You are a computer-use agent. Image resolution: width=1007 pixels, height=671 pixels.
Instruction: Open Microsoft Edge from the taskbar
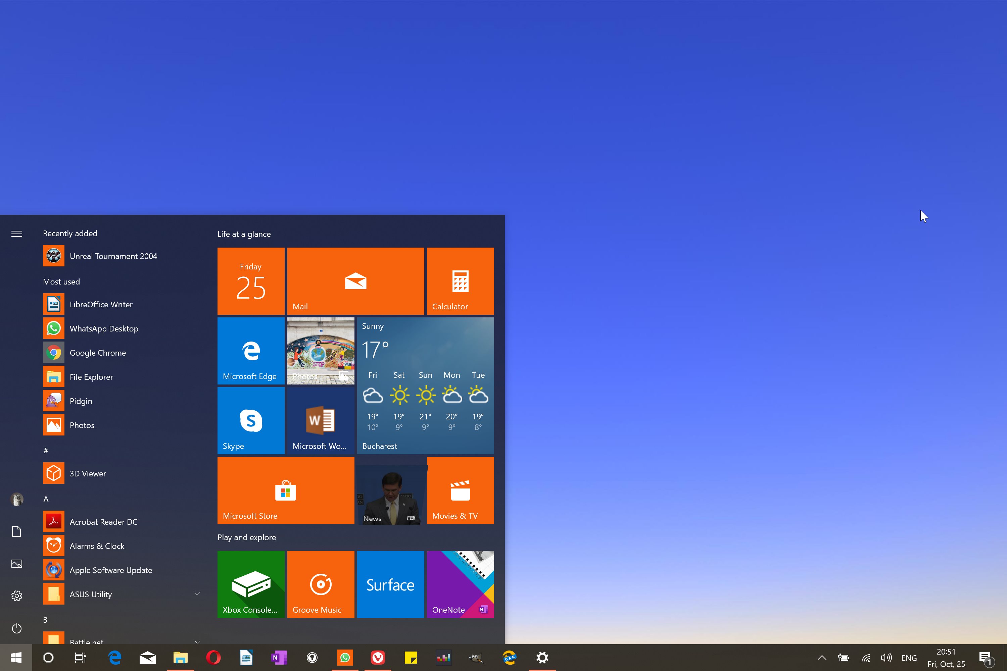(114, 657)
